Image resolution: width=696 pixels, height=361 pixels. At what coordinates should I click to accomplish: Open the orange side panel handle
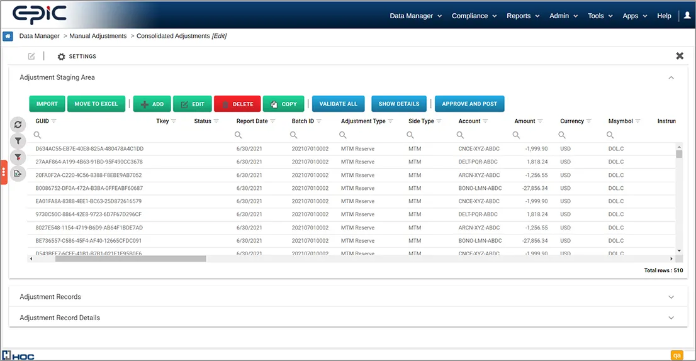point(4,172)
